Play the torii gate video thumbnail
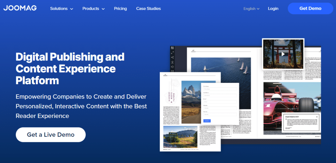This screenshot has width=336, height=163. click(282, 54)
